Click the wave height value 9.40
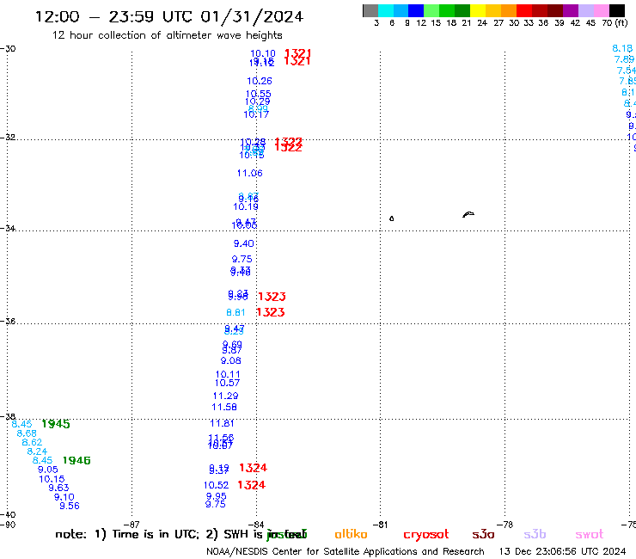The height and width of the screenshot is (559, 636). click(244, 243)
